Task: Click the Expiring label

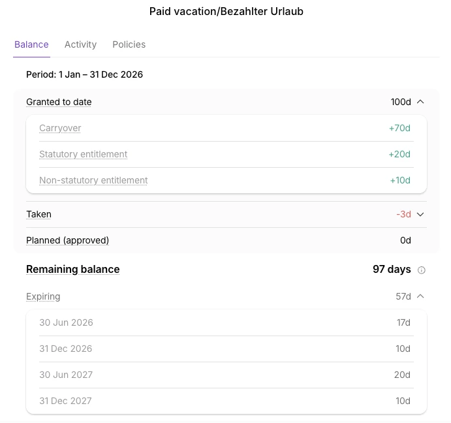Action: pos(43,296)
